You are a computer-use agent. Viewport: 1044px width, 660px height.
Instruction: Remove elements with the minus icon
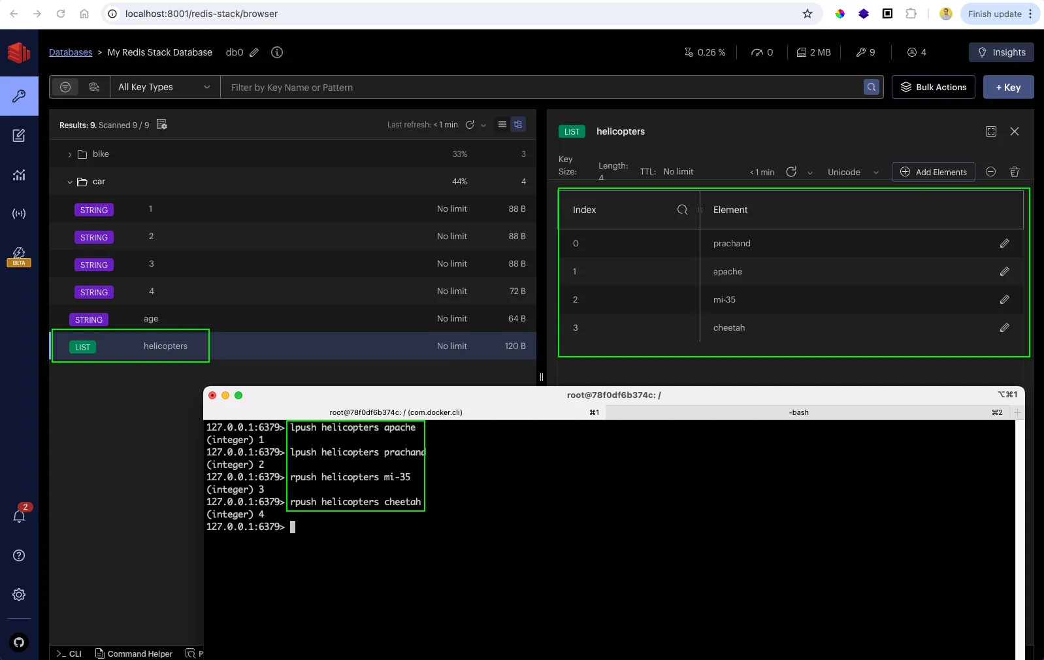coord(990,172)
